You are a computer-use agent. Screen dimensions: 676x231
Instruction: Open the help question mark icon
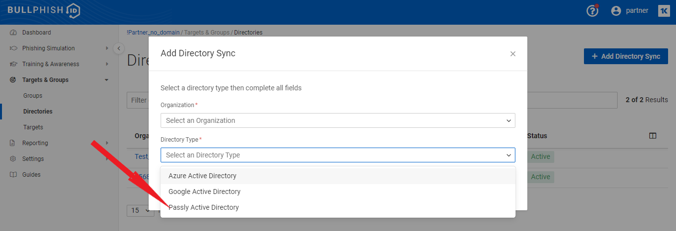click(x=592, y=10)
